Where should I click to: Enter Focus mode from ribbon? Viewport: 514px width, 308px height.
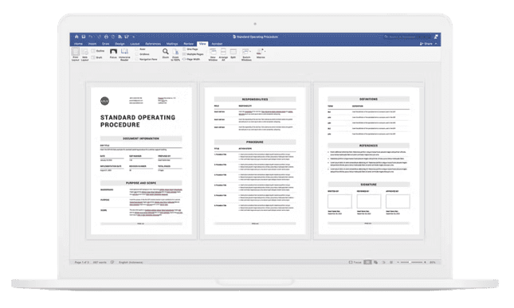point(113,53)
